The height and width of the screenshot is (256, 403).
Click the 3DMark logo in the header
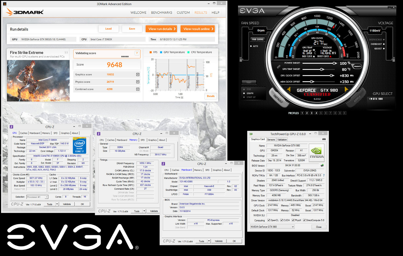click(24, 12)
